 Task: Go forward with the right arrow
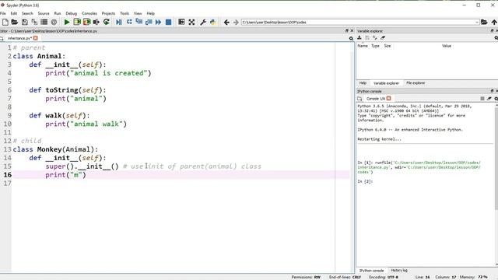(x=236, y=22)
